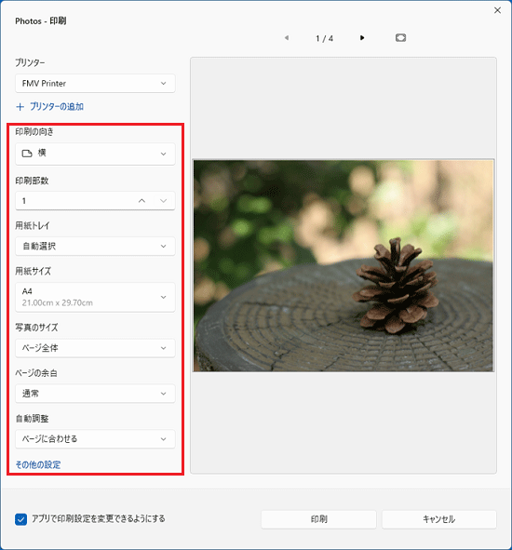Click the fit-to-window preview icon
Screen dimensions: 512x550
coord(400,38)
